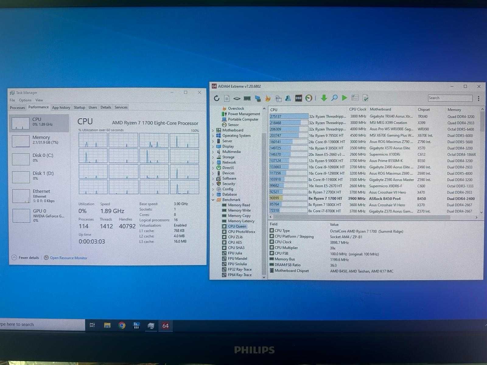This screenshot has width=487, height=365.
Task: Open the View menu in Task Manager
Action: [39, 100]
